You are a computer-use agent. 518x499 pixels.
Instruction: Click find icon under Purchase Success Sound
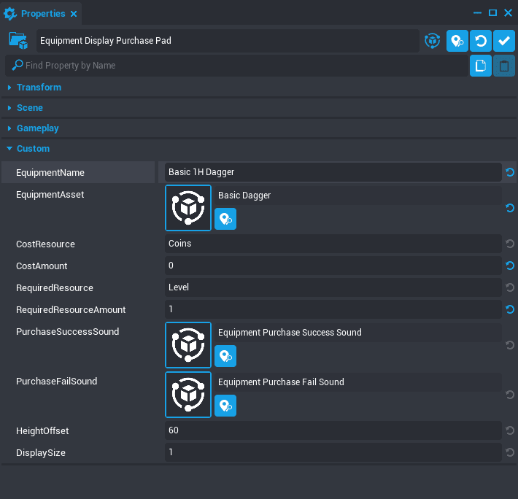[x=225, y=356]
